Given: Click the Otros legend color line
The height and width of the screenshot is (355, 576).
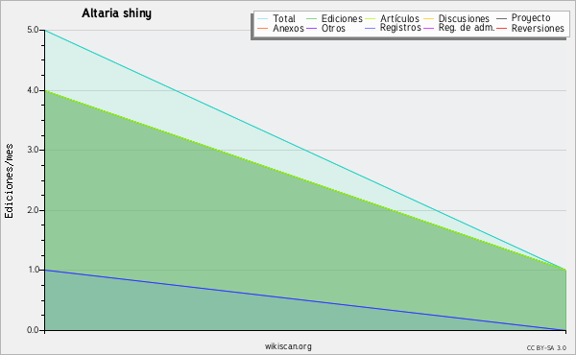Looking at the screenshot, I should [x=311, y=29].
